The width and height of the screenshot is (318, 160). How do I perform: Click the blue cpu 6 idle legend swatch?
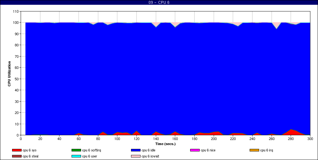coord(136,150)
